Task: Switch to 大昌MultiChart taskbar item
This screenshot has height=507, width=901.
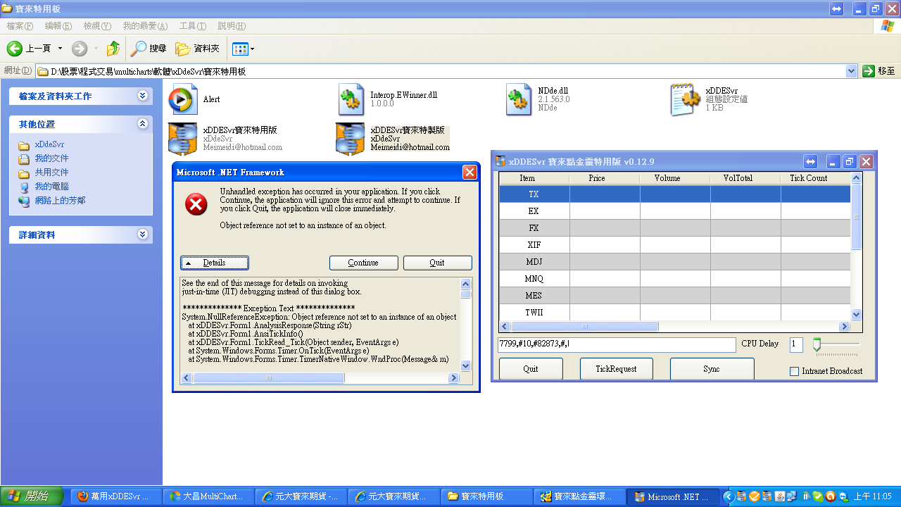Action: [x=207, y=496]
